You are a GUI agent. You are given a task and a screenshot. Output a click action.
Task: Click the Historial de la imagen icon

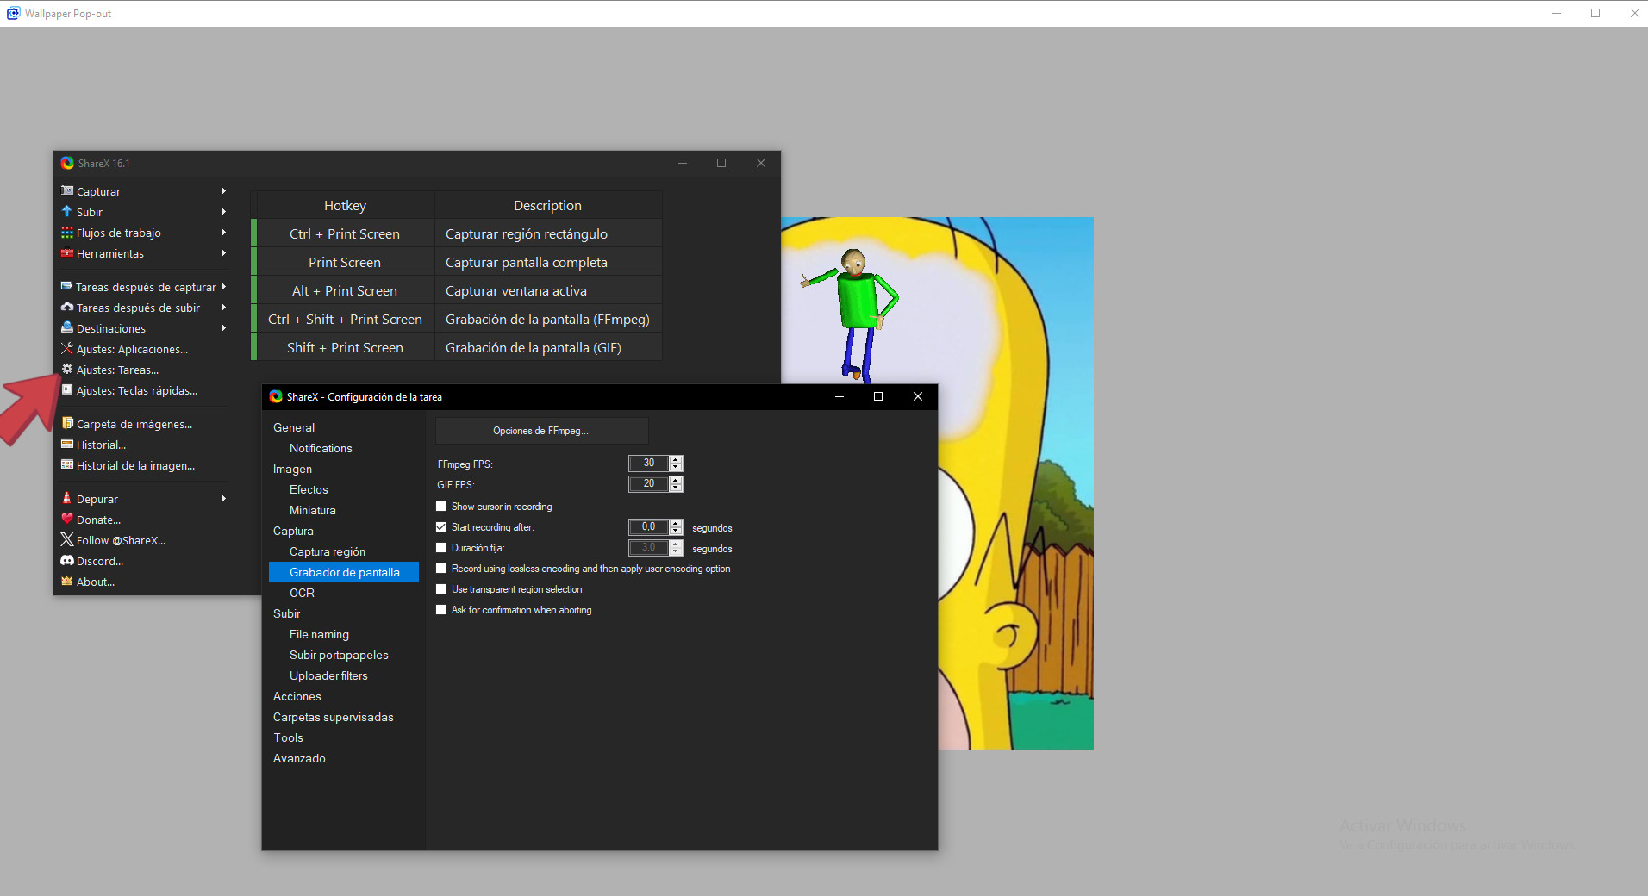pyautogui.click(x=67, y=465)
